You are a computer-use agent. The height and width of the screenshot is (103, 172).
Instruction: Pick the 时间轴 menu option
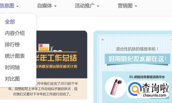12,67
